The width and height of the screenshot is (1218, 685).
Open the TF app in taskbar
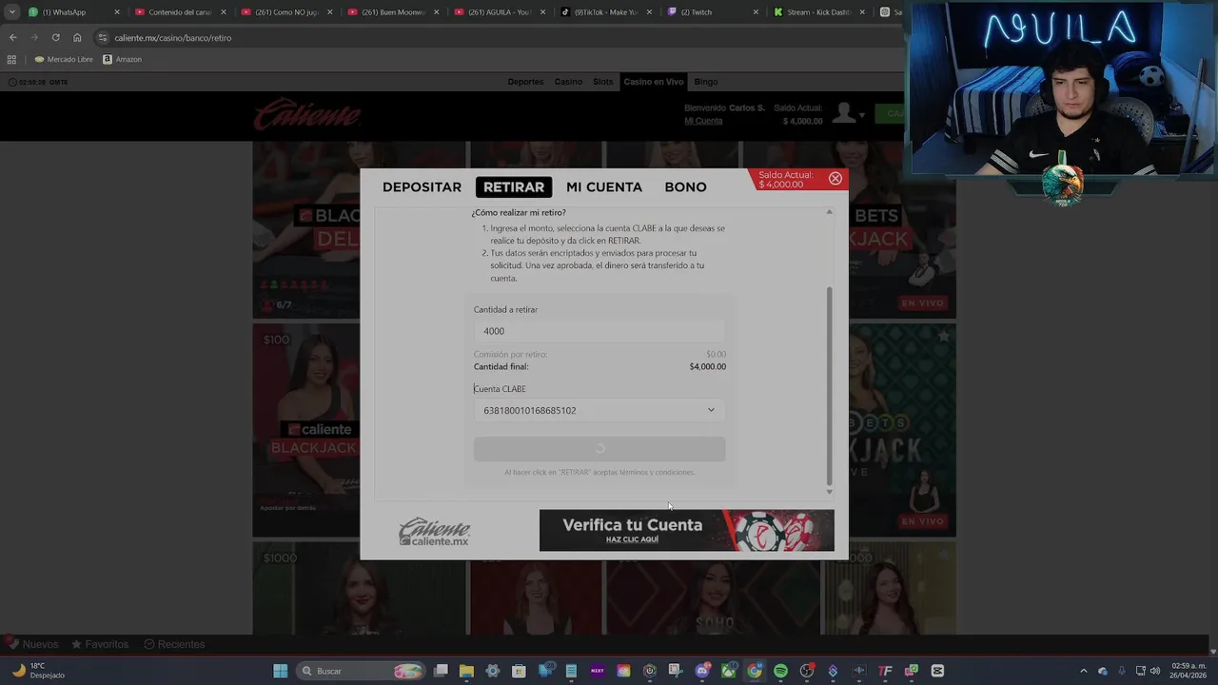[x=885, y=671]
